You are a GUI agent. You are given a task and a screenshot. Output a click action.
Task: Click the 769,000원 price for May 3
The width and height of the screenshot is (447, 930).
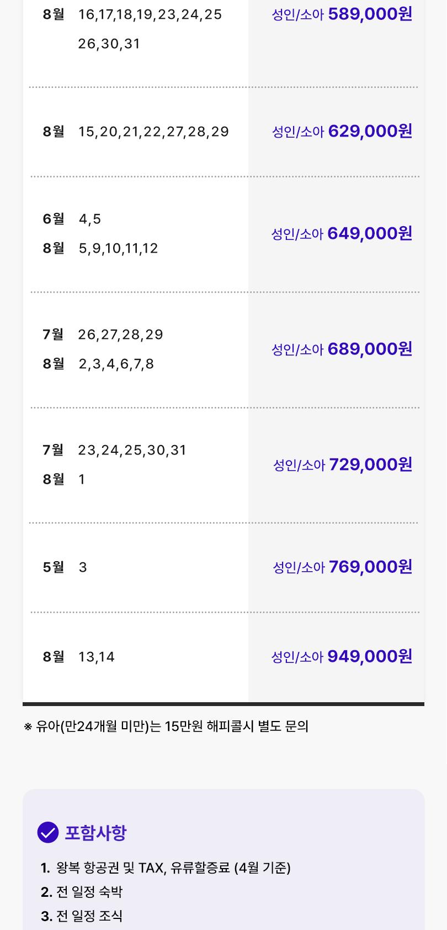(343, 567)
